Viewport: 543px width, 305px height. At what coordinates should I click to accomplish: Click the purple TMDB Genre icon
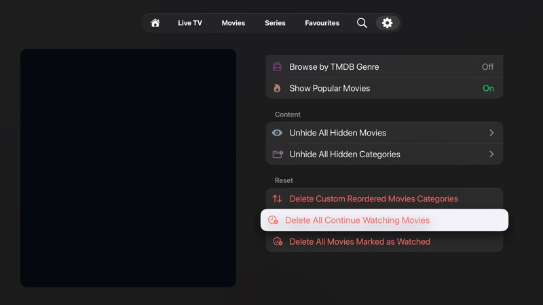click(277, 66)
